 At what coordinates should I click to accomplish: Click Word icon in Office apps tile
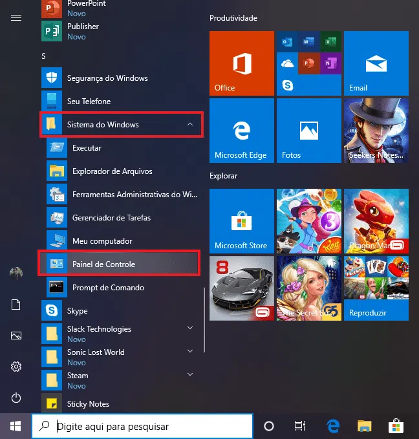pyautogui.click(x=308, y=42)
